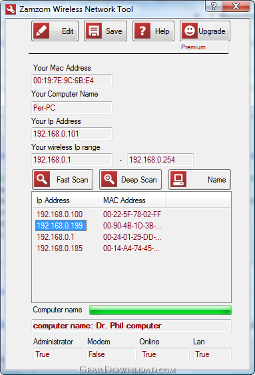Viewport: 255px width, 375px height.
Task: Click the green computer name progress bar
Action: [x=160, y=310]
